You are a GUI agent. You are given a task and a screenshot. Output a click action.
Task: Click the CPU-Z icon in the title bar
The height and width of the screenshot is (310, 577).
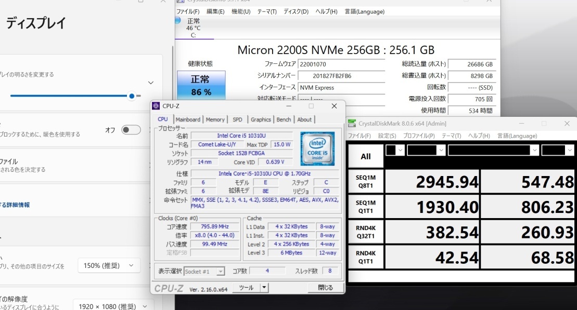coord(155,106)
